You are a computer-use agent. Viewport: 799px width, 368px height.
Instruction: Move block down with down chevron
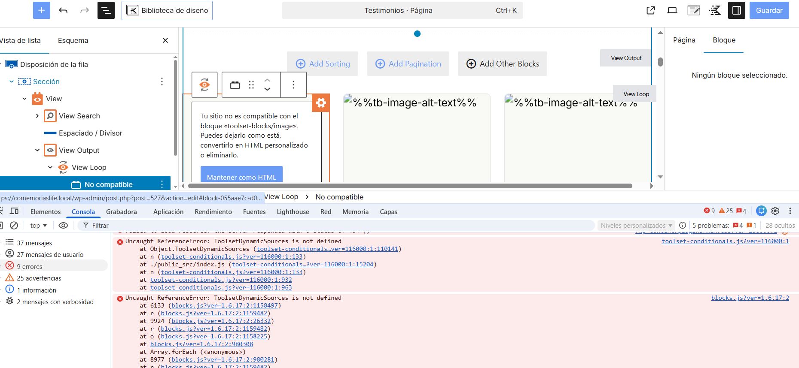click(267, 89)
